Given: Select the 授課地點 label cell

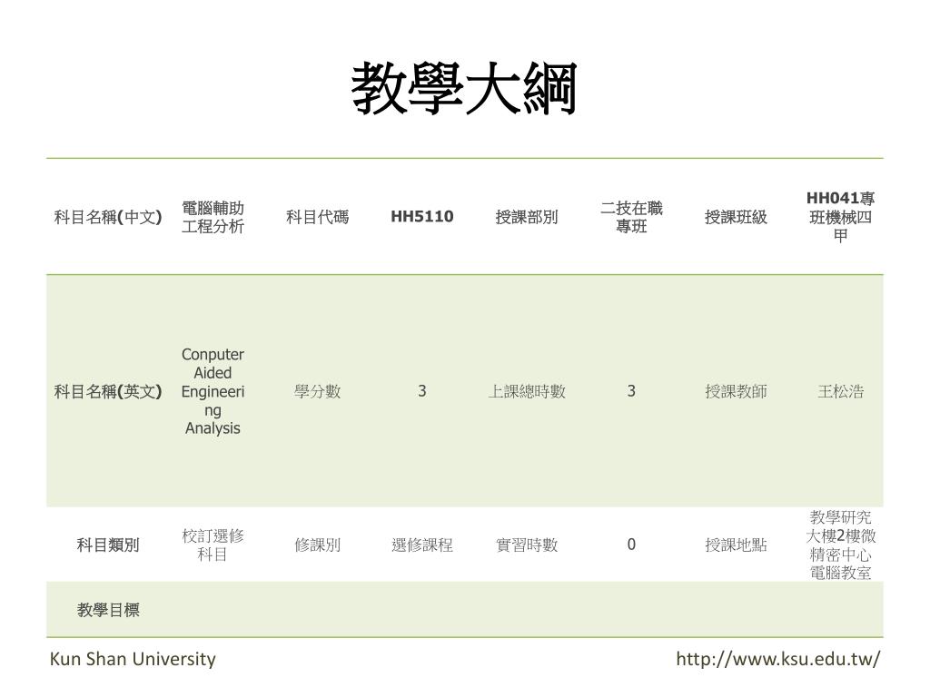Looking at the screenshot, I should pyautogui.click(x=736, y=545).
